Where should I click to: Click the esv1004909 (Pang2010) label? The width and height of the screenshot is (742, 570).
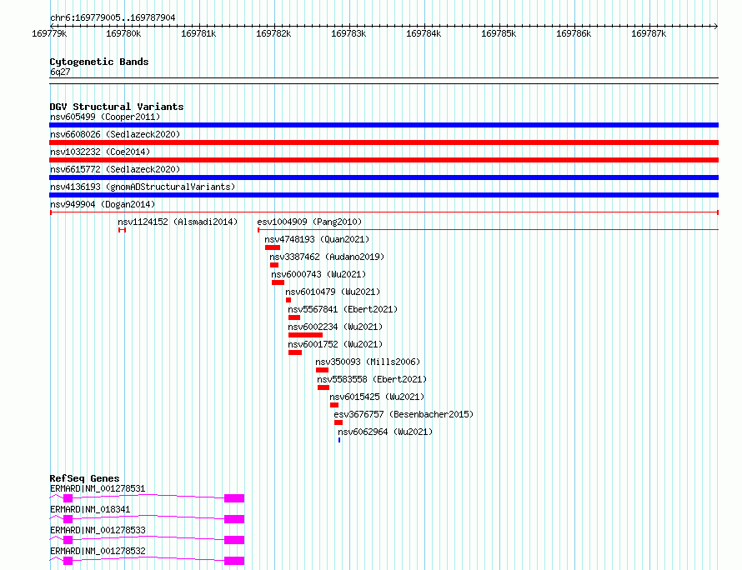309,222
